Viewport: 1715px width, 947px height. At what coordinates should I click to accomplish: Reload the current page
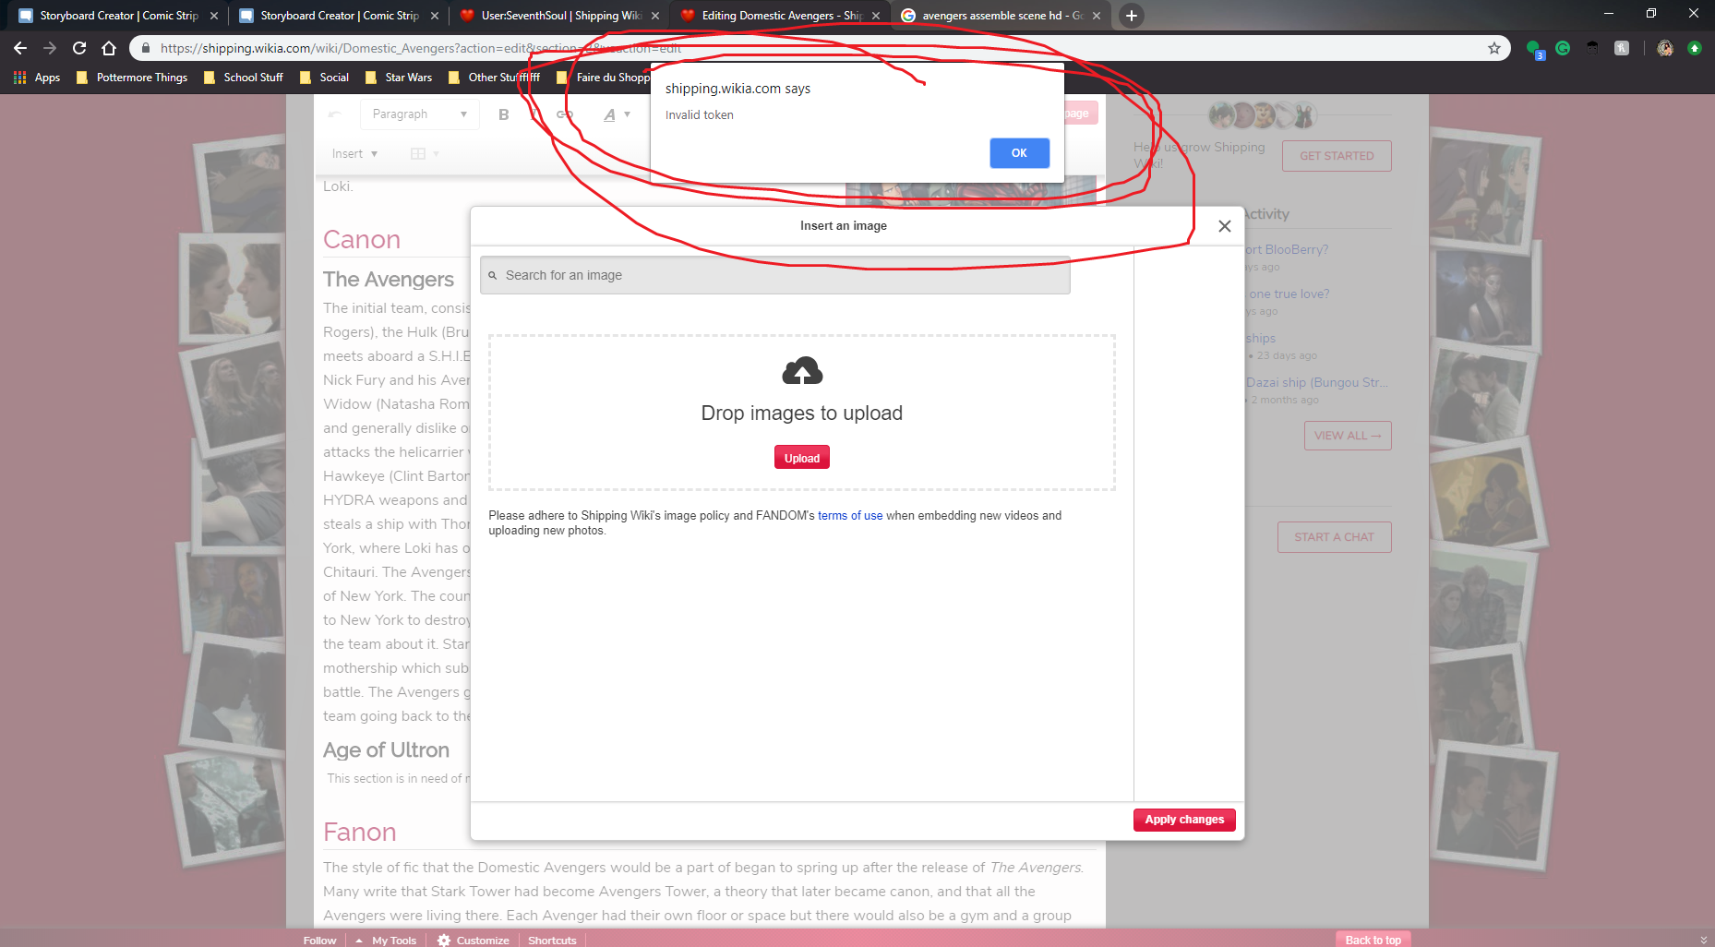79,48
